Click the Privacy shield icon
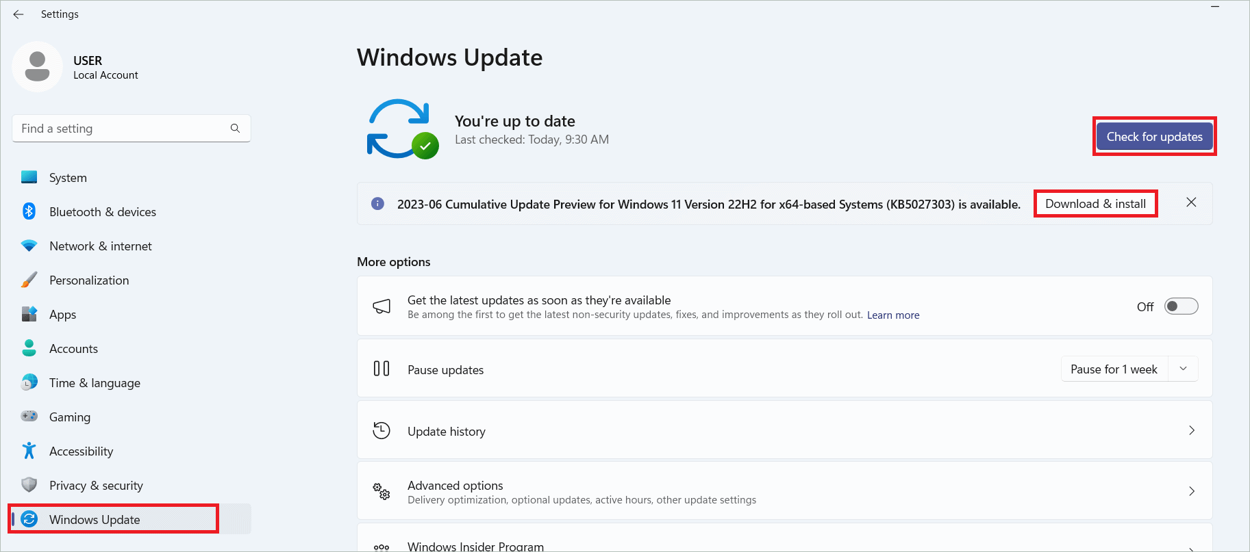This screenshot has width=1250, height=552. pyautogui.click(x=29, y=485)
